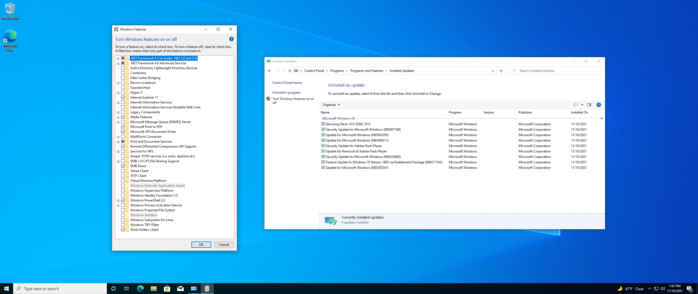Launch Edge from the taskbar
This screenshot has height=294, width=698.
140,289
